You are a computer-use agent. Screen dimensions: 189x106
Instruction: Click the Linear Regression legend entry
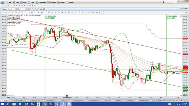[x=14, y=22]
